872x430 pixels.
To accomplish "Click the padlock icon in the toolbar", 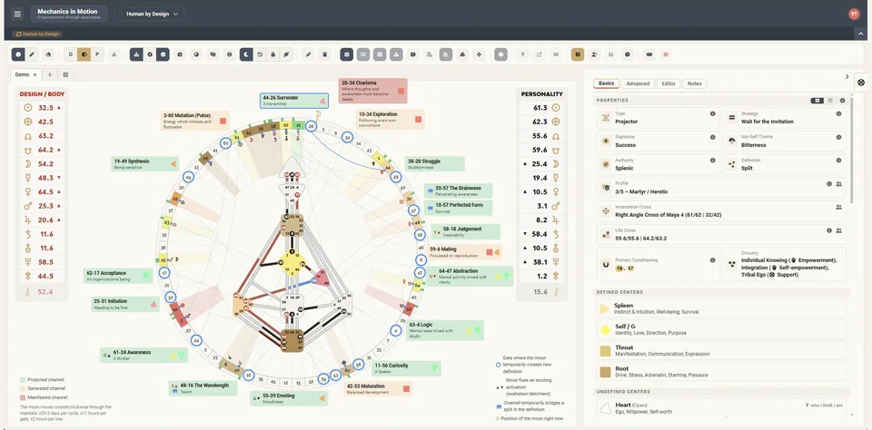I will 272,54.
